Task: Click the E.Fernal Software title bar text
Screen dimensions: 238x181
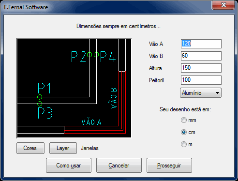Action: (x=26, y=7)
